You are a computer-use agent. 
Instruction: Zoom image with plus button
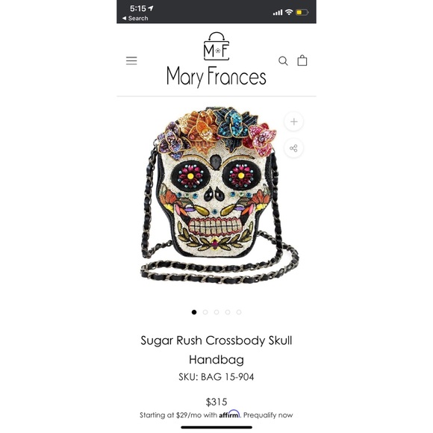[x=294, y=122]
